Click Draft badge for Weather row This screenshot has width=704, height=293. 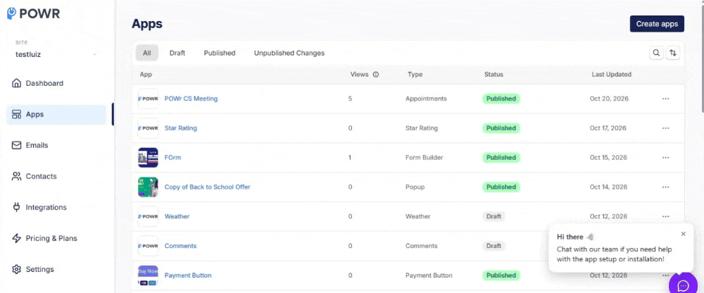[494, 216]
